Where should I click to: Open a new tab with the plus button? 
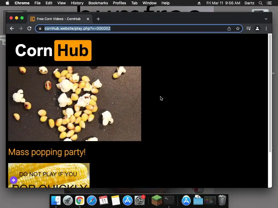click(98, 19)
